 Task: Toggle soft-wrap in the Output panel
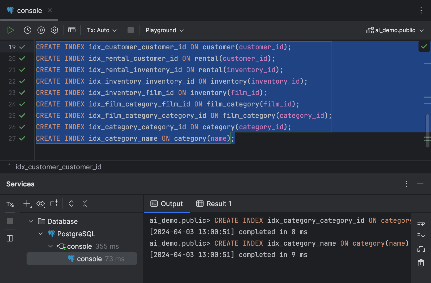coord(421,223)
